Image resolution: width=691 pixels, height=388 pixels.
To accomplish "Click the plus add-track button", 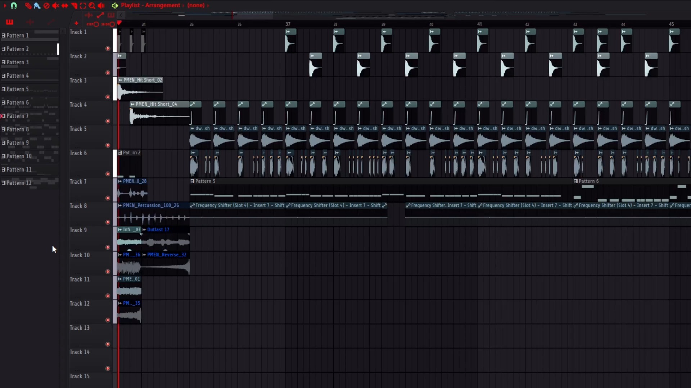I will click(76, 23).
